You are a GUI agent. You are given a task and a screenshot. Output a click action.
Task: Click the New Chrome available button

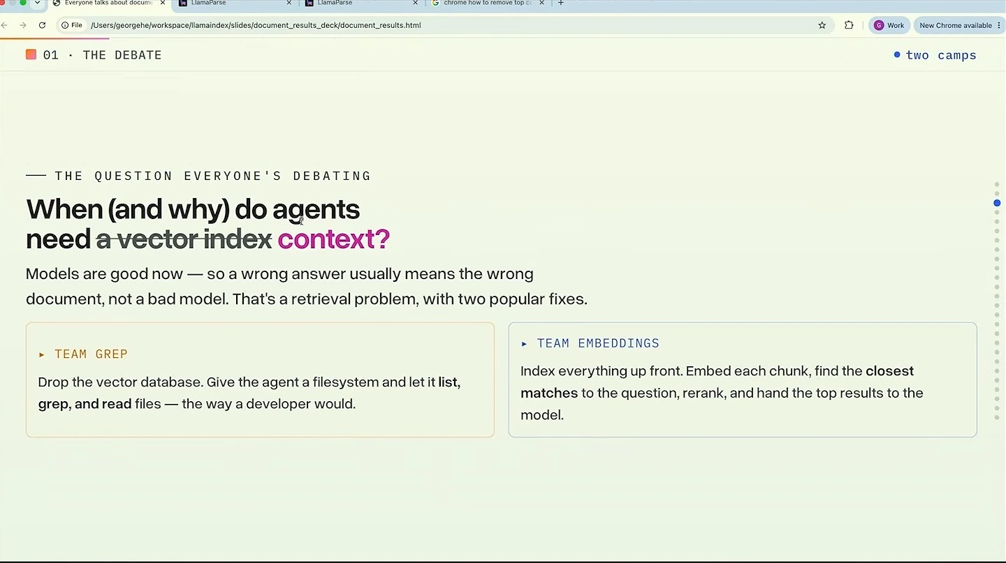958,25
